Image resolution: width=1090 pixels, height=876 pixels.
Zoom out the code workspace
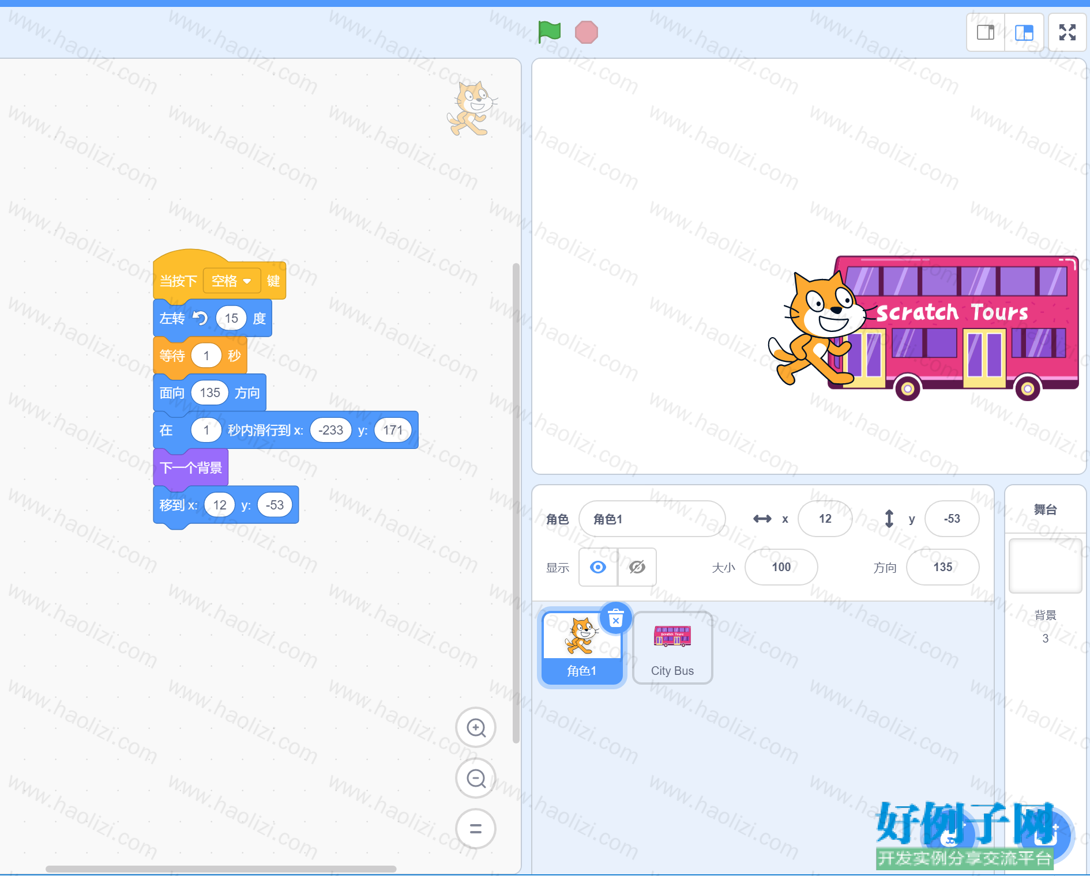point(476,779)
